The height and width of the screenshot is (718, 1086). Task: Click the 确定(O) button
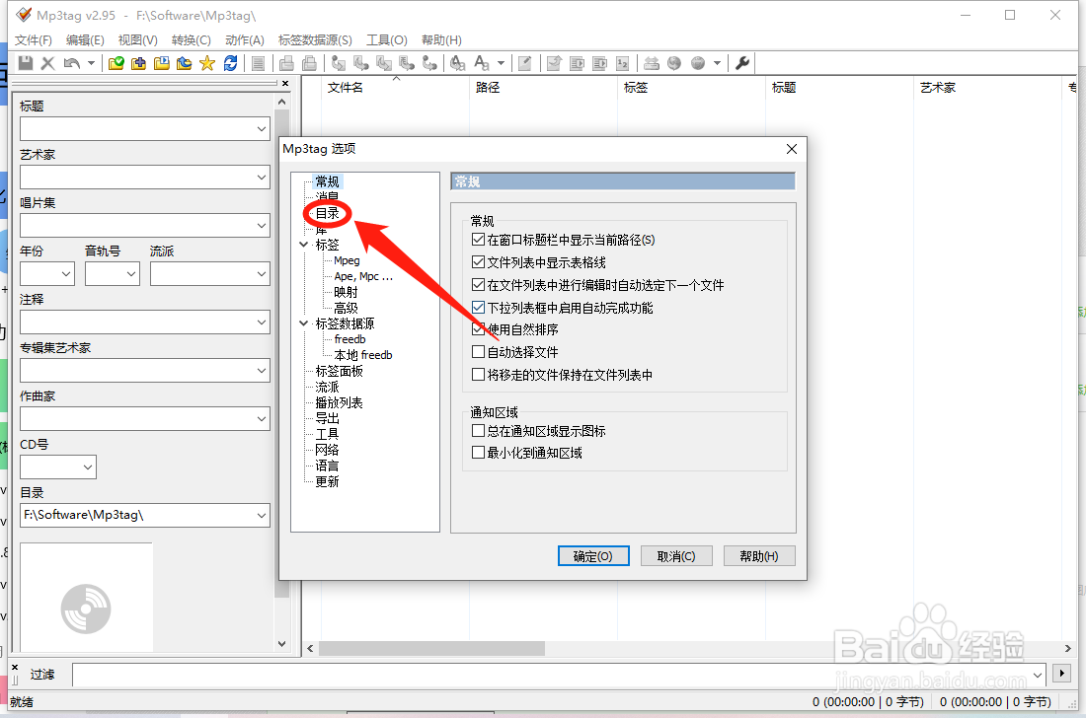pos(592,555)
